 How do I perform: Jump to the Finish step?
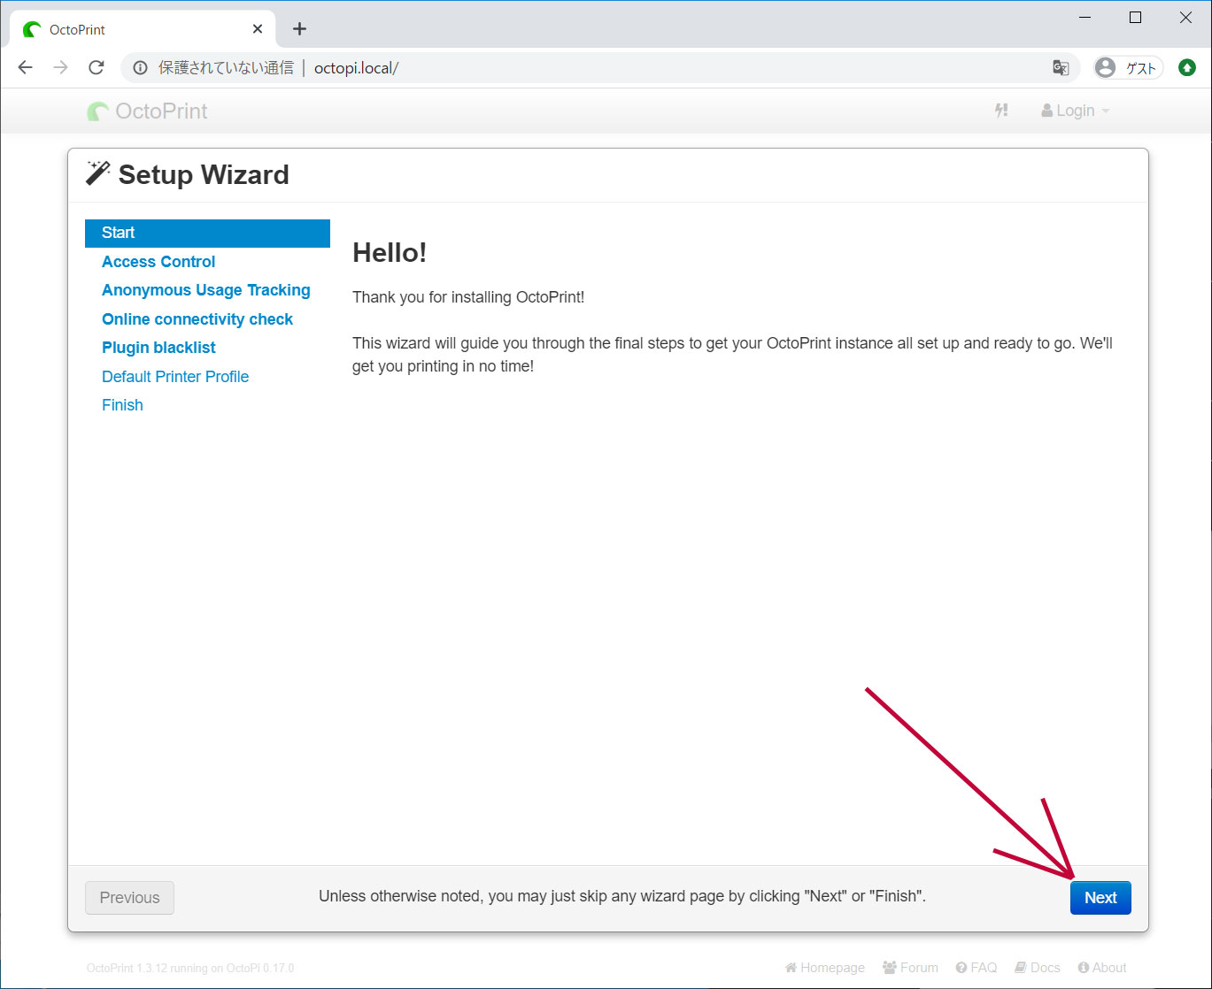click(x=122, y=405)
